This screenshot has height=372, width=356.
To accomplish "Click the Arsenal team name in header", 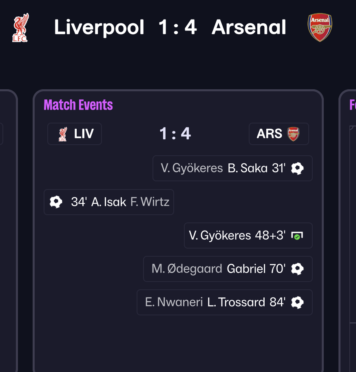I will 249,28.
